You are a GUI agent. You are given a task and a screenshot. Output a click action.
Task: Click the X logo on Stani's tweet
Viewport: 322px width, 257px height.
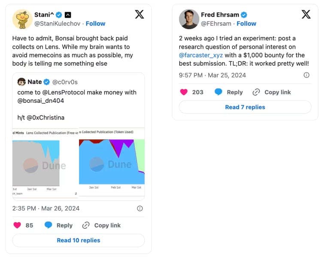coord(140,14)
